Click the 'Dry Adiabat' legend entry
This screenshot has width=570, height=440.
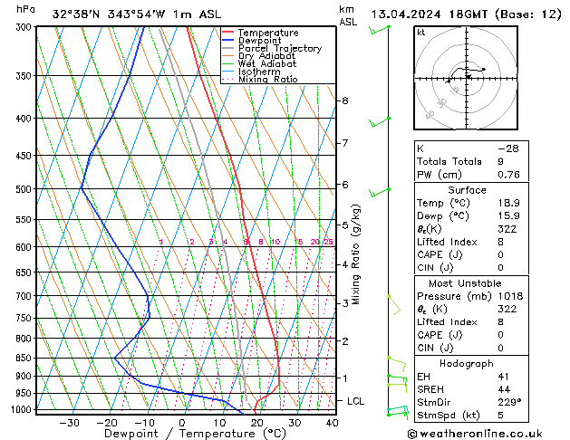(x=266, y=56)
